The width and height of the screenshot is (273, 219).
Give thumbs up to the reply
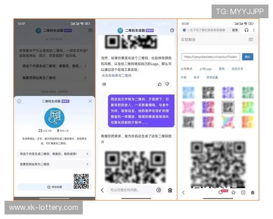(x=160, y=84)
